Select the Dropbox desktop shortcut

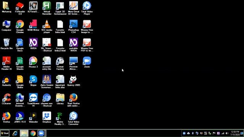coord(47,118)
